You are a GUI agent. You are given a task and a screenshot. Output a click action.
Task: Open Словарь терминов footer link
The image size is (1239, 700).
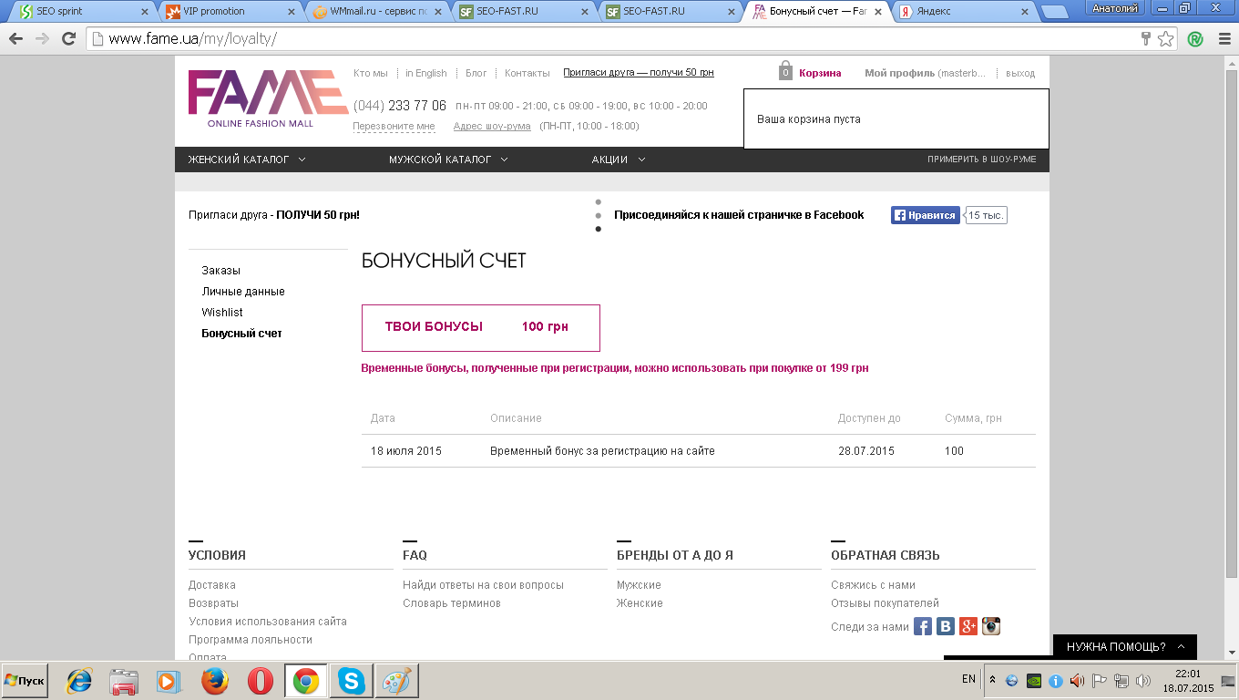tap(452, 603)
